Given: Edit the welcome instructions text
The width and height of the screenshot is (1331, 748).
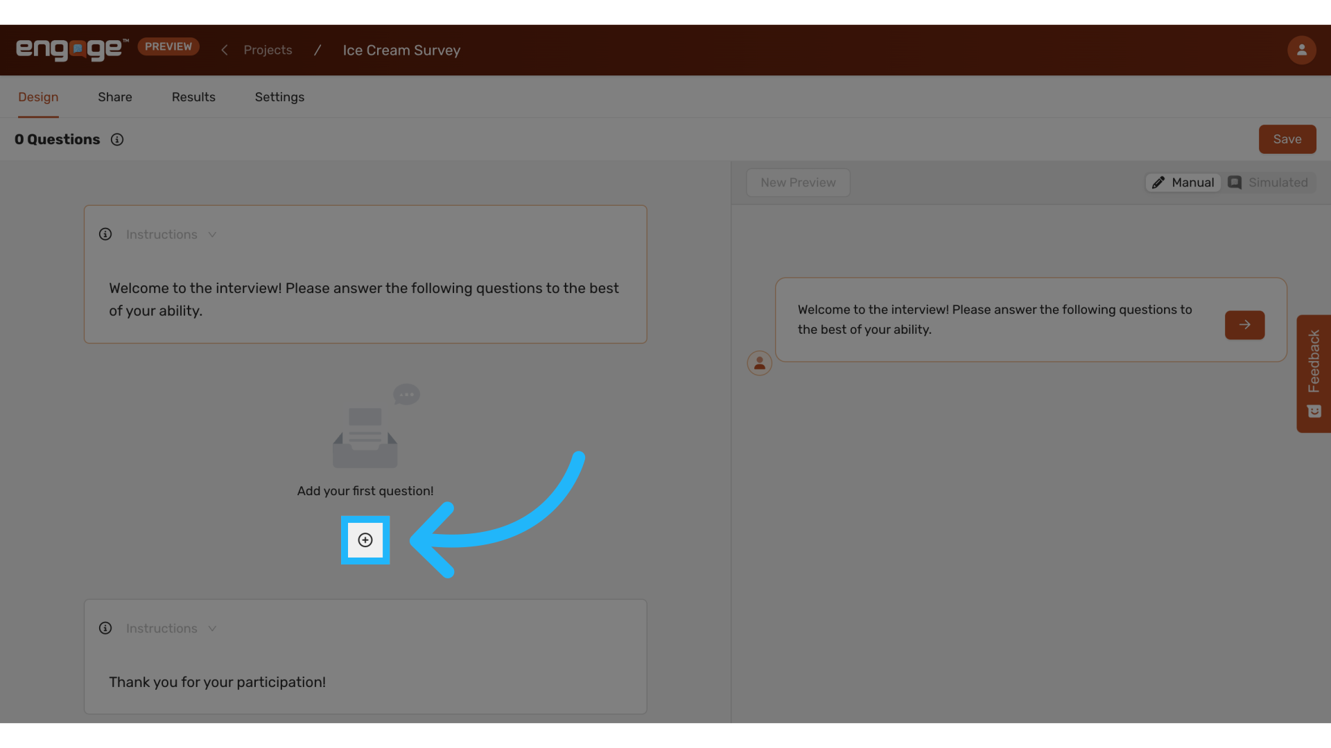Looking at the screenshot, I should (364, 299).
